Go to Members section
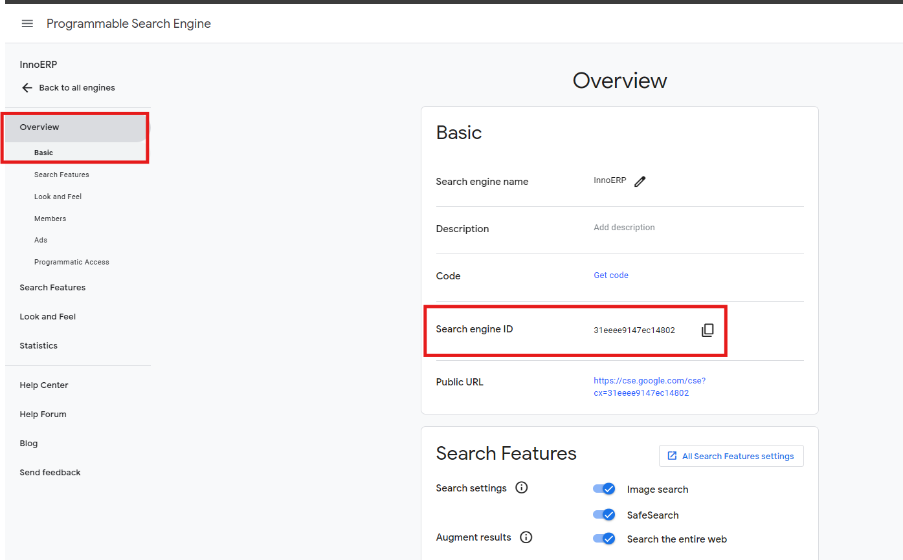This screenshot has width=903, height=560. click(50, 219)
